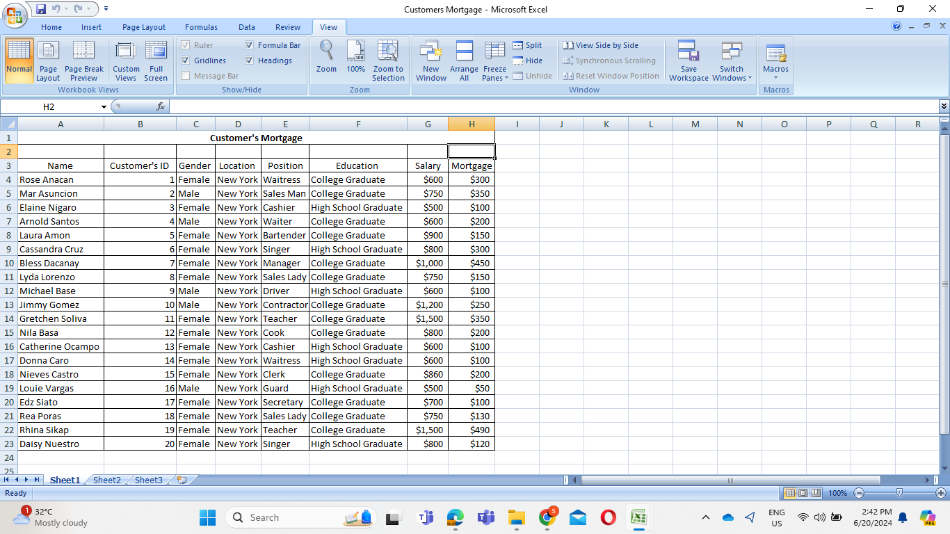
Task: Open the Data ribbon tab
Action: (247, 27)
